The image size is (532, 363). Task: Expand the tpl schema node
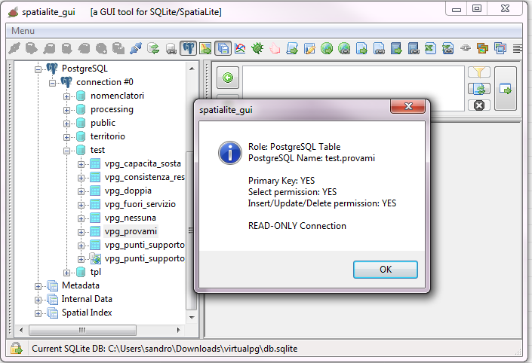pyautogui.click(x=66, y=273)
